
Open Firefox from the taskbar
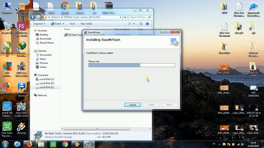tap(29, 144)
